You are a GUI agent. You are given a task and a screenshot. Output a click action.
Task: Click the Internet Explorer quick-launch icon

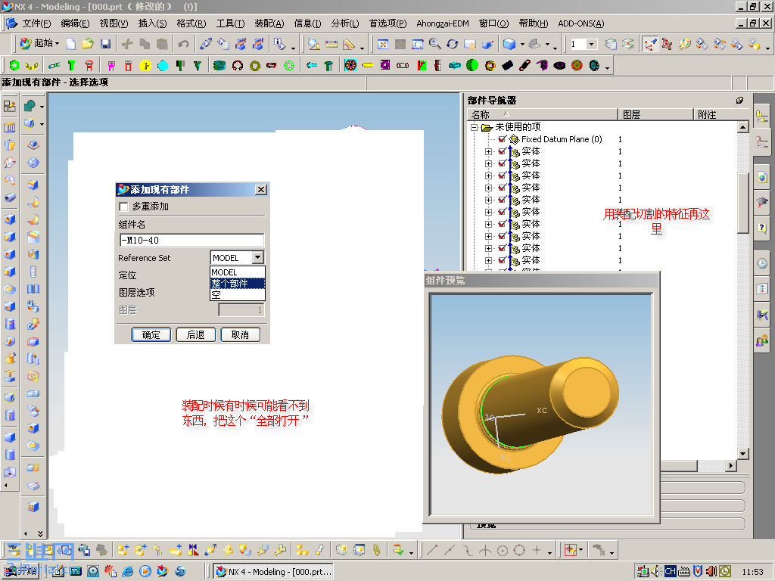point(127,571)
